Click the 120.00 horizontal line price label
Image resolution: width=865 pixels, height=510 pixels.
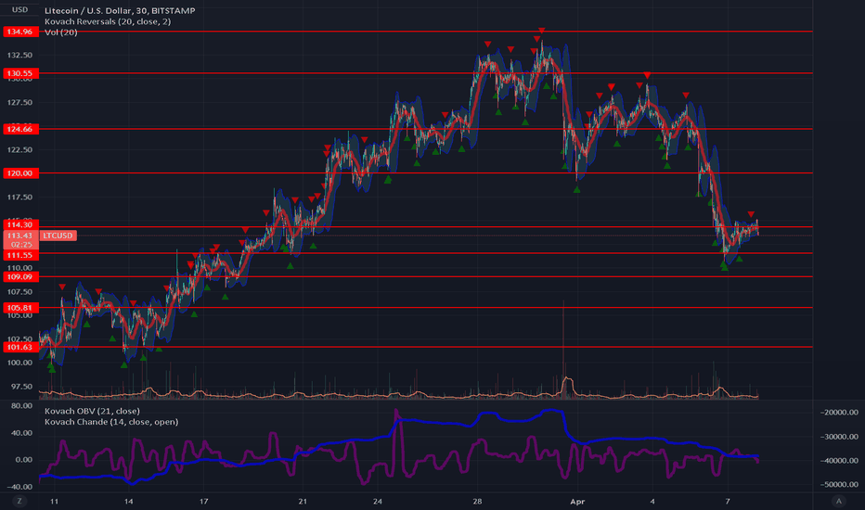pyautogui.click(x=20, y=173)
